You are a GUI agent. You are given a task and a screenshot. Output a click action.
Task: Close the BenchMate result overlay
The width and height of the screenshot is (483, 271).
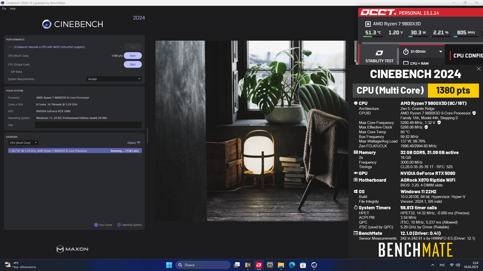[478, 69]
